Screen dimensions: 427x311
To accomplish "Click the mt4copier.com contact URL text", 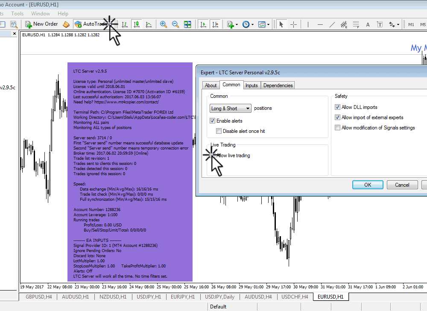I will [x=127, y=102].
